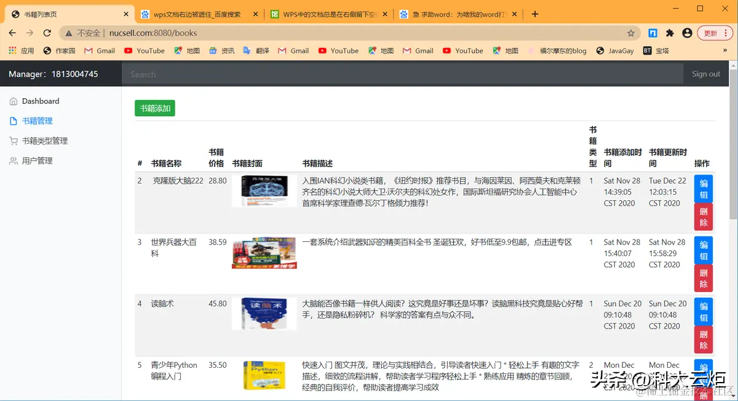The width and height of the screenshot is (738, 401).
Task: Click the browser forward arrow
Action: point(30,33)
